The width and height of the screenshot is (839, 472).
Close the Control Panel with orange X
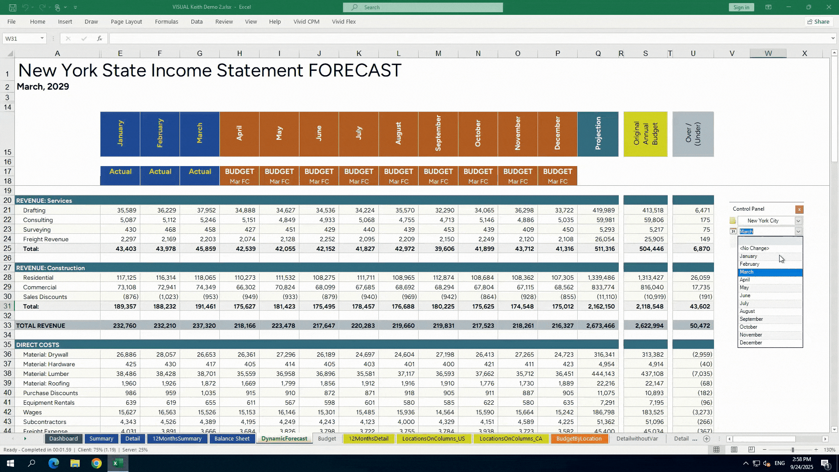(799, 210)
